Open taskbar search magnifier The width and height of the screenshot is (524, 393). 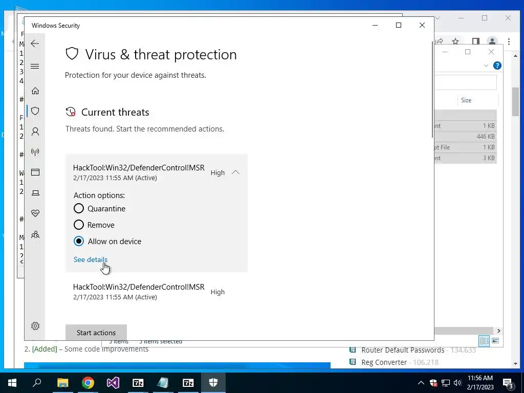[x=37, y=383]
